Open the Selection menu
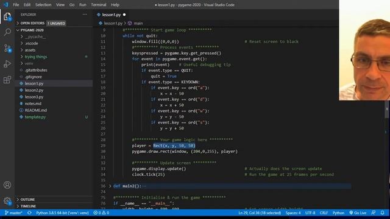The width and height of the screenshot is (390, 219). (x=43, y=5)
